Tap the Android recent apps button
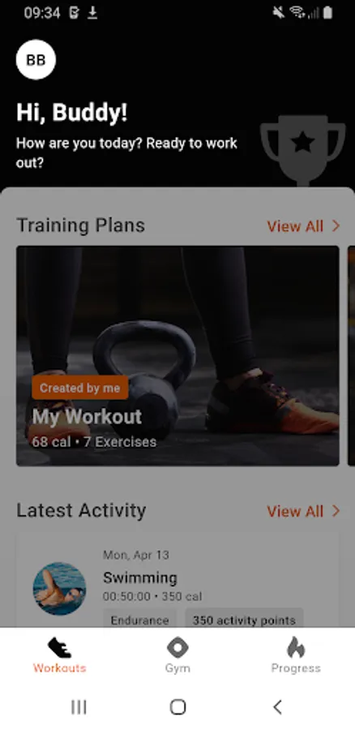The width and height of the screenshot is (355, 730). (x=79, y=707)
